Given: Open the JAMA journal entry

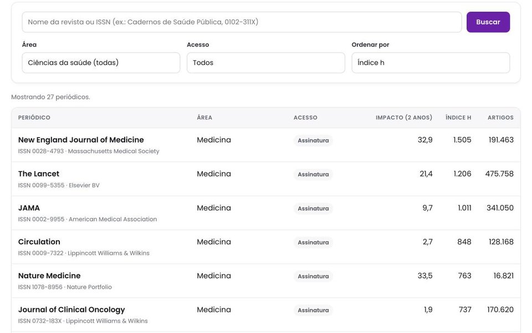Looking at the screenshot, I should 29,208.
